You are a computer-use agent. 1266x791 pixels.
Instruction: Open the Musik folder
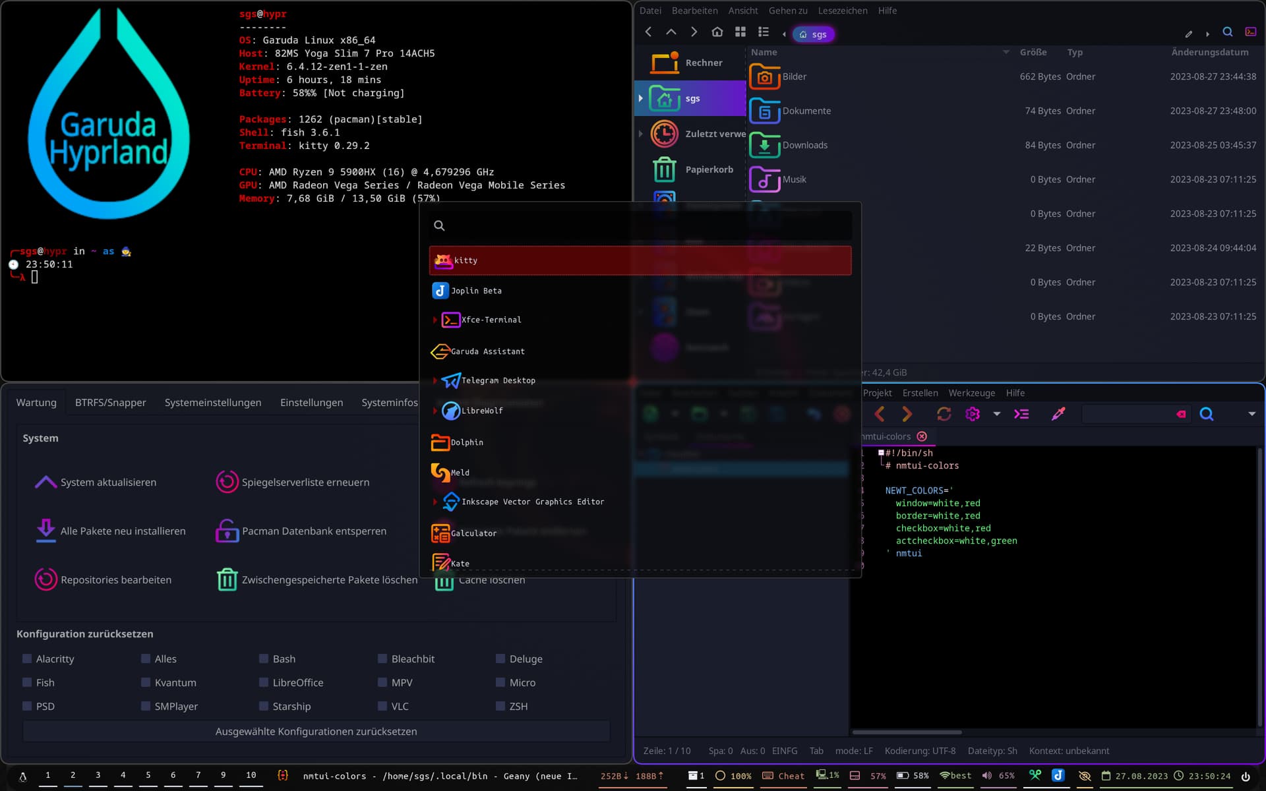[778, 179]
